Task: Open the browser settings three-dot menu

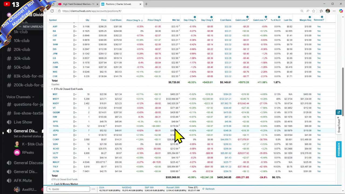Action: (334, 11)
